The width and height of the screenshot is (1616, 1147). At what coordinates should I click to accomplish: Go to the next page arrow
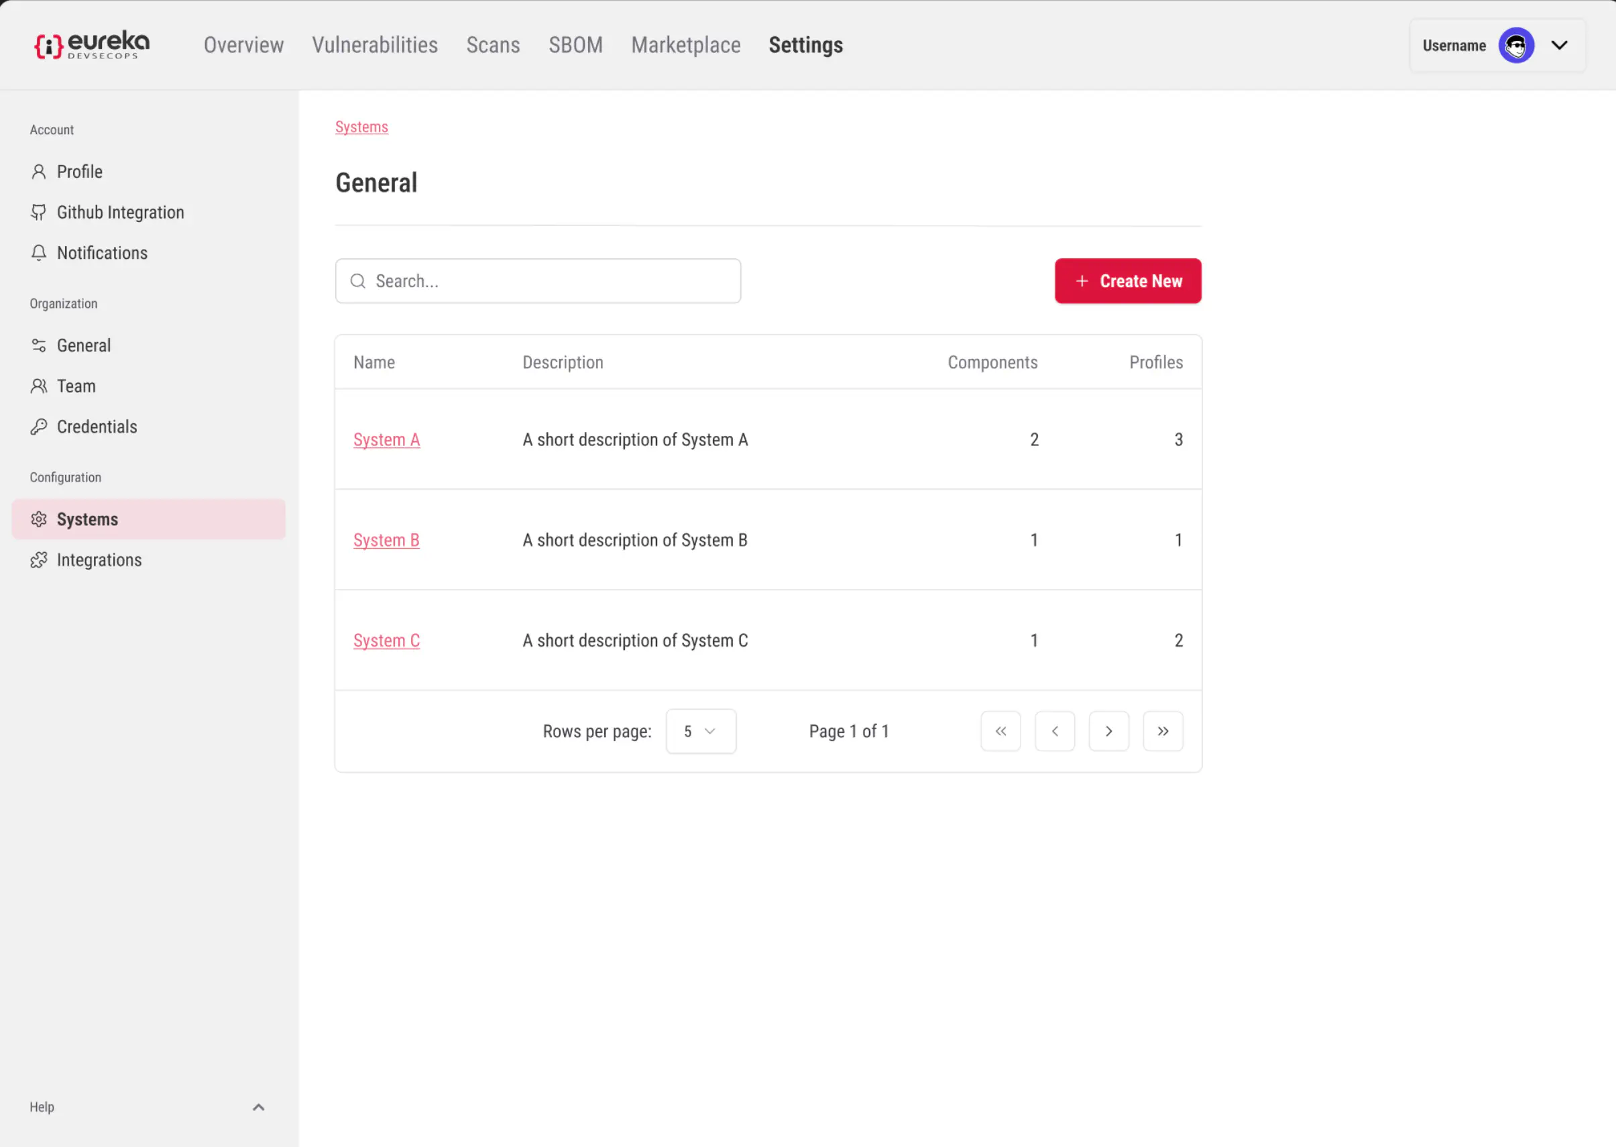click(1108, 731)
